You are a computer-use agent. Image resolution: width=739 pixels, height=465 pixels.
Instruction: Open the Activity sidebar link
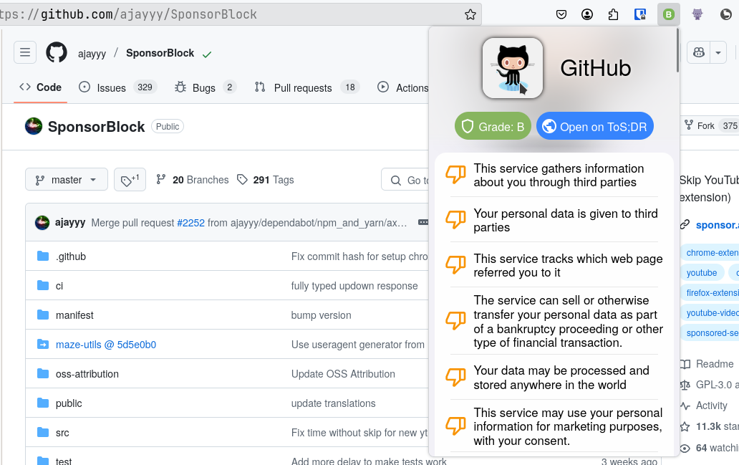pos(704,406)
